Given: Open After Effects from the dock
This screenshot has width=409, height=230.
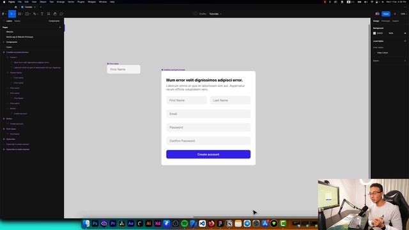Looking at the screenshot, I should 130,224.
